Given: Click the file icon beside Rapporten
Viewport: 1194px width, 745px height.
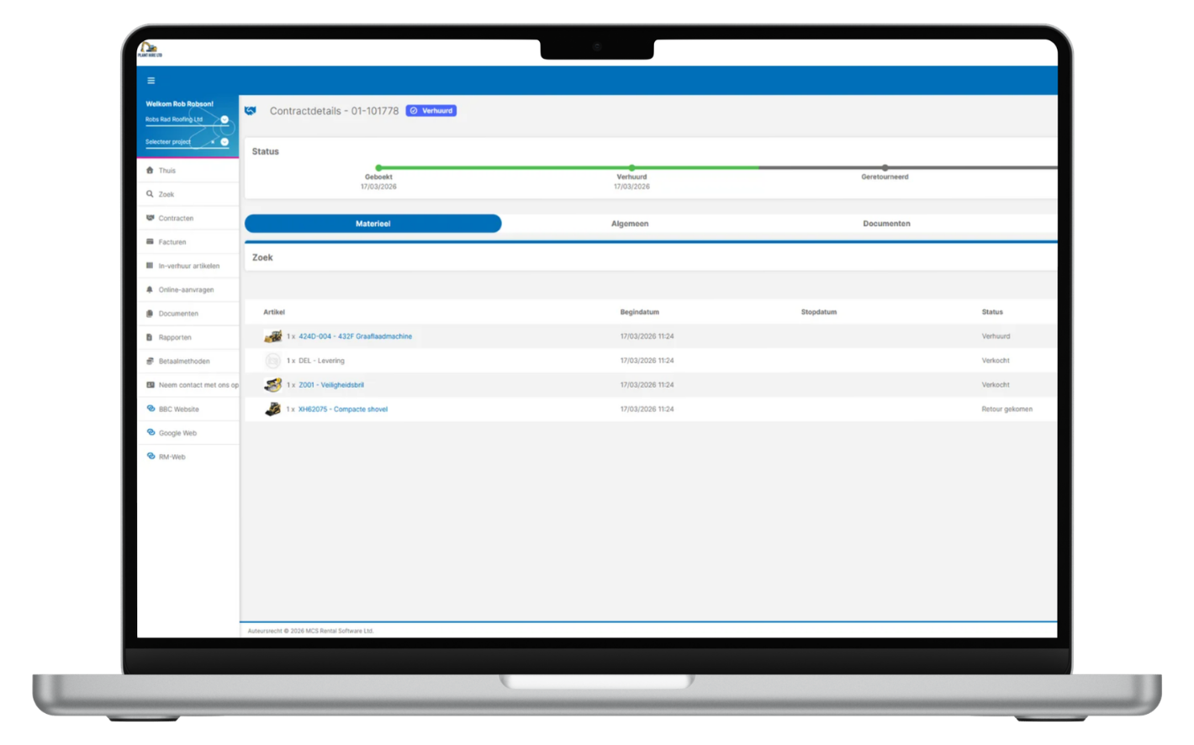Looking at the screenshot, I should pos(150,337).
